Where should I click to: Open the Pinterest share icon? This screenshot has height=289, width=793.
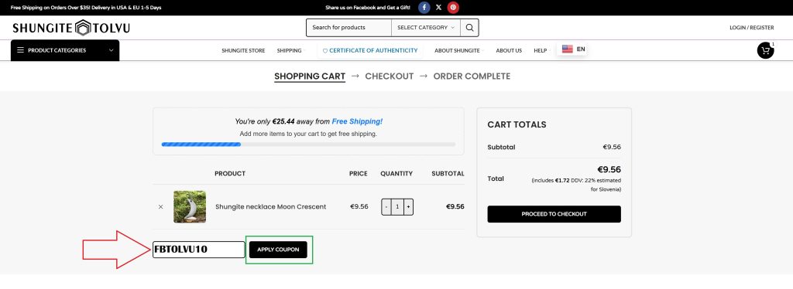point(453,8)
